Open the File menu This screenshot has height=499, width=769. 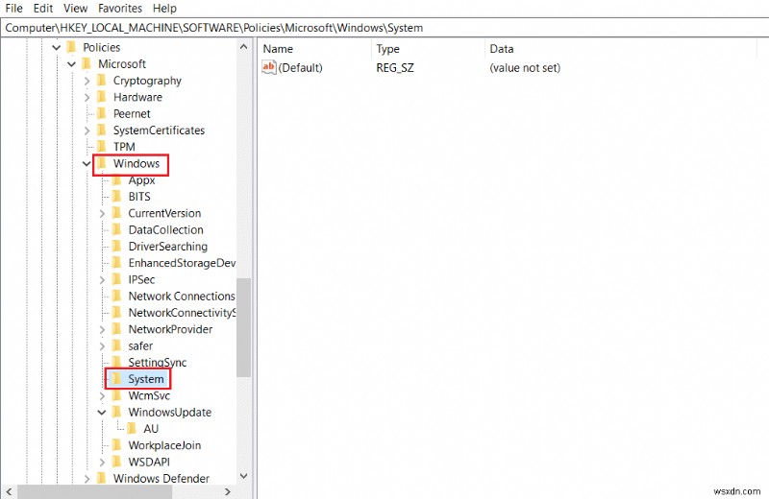(13, 9)
